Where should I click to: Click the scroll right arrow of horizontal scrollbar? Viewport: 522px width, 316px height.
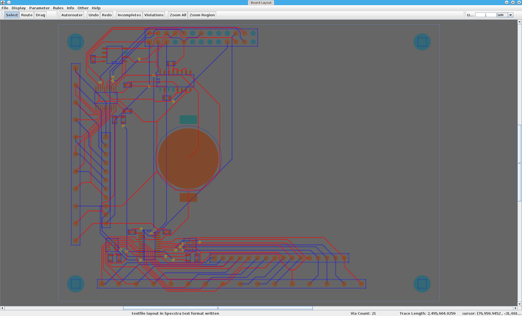click(x=515, y=308)
